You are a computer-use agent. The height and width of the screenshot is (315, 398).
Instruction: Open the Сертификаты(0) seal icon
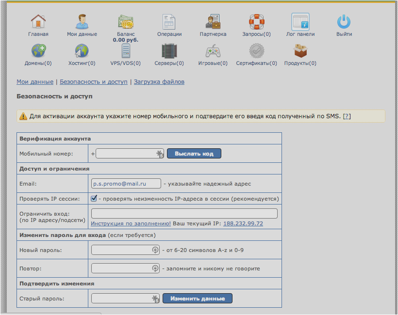256,51
